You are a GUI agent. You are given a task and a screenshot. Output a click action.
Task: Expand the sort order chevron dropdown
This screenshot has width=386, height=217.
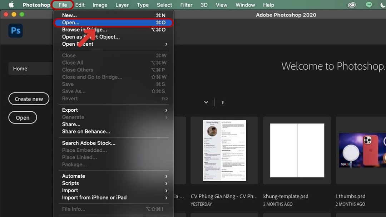(x=206, y=102)
